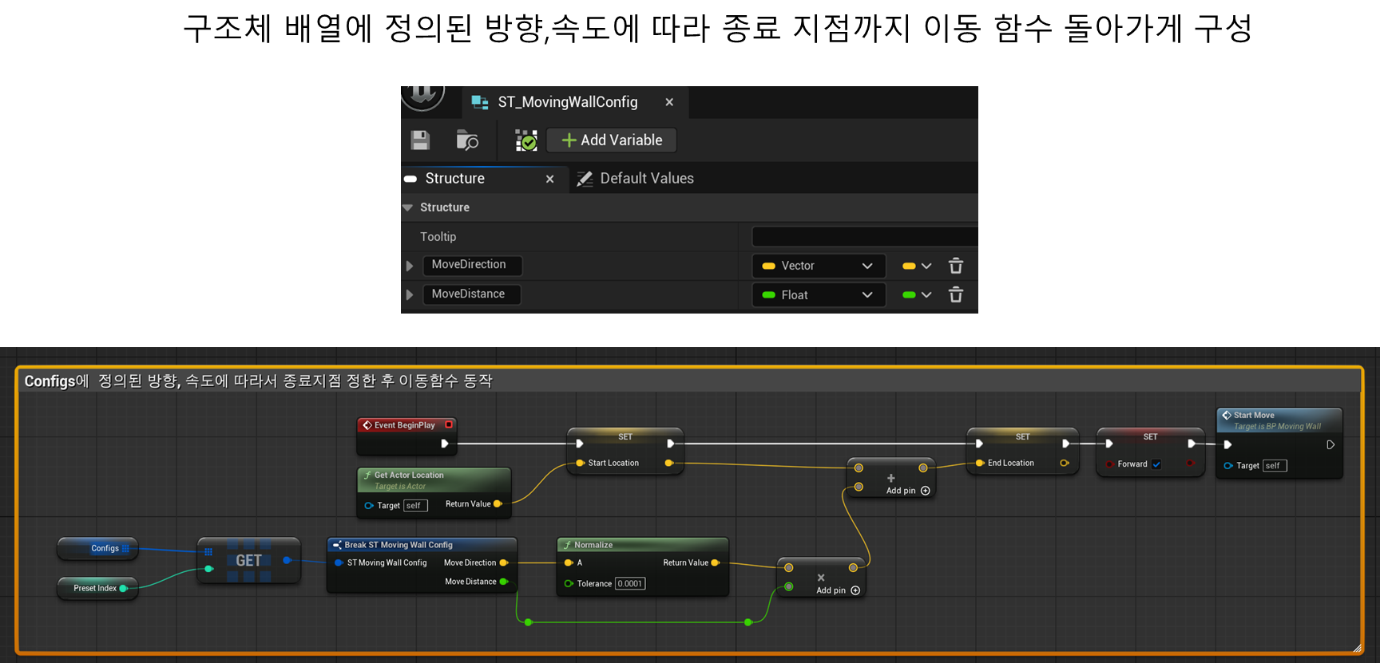Click ST Moving Wall Config input pin
This screenshot has height=663, width=1380.
click(339, 562)
